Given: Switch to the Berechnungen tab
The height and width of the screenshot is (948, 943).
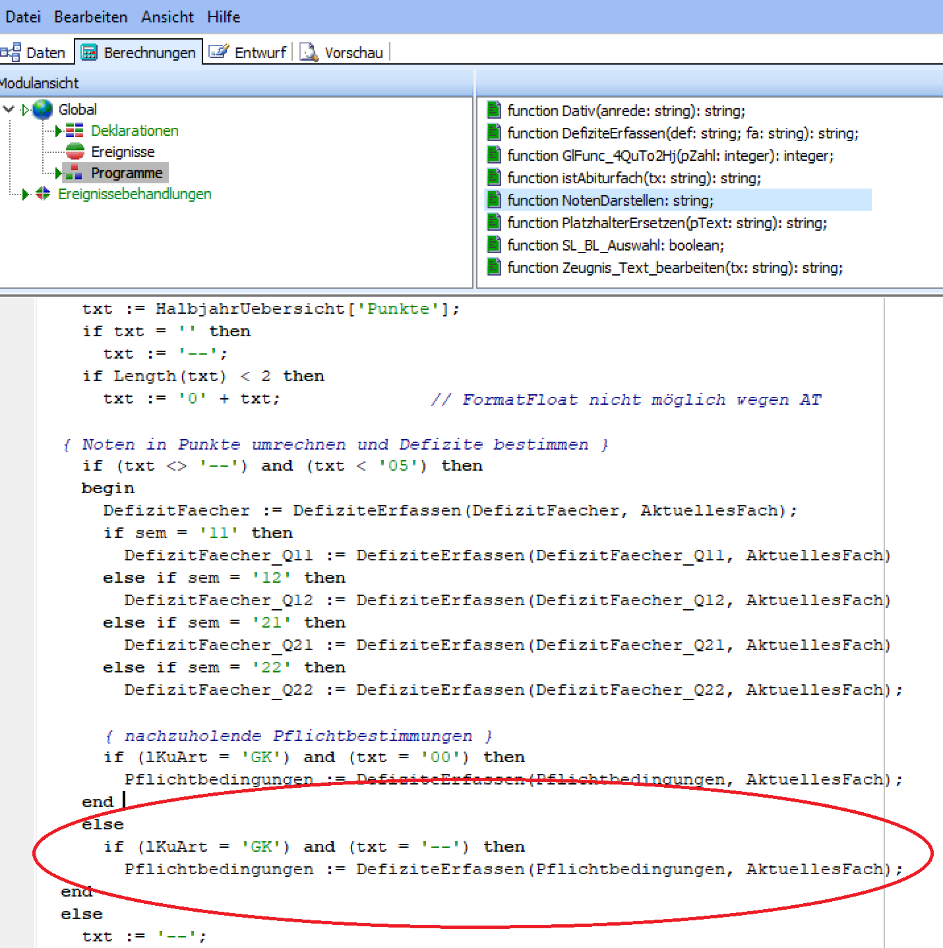Looking at the screenshot, I should [x=138, y=52].
